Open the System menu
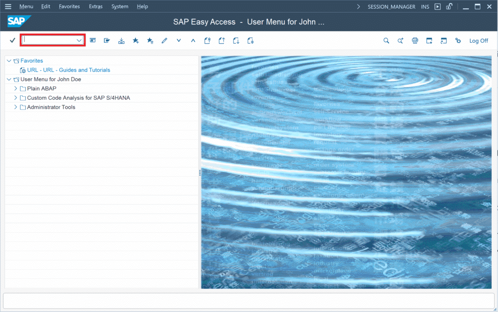The height and width of the screenshot is (312, 498). pyautogui.click(x=120, y=7)
